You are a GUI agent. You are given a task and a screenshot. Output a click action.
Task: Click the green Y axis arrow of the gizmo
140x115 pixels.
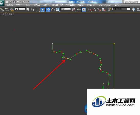[103, 87]
